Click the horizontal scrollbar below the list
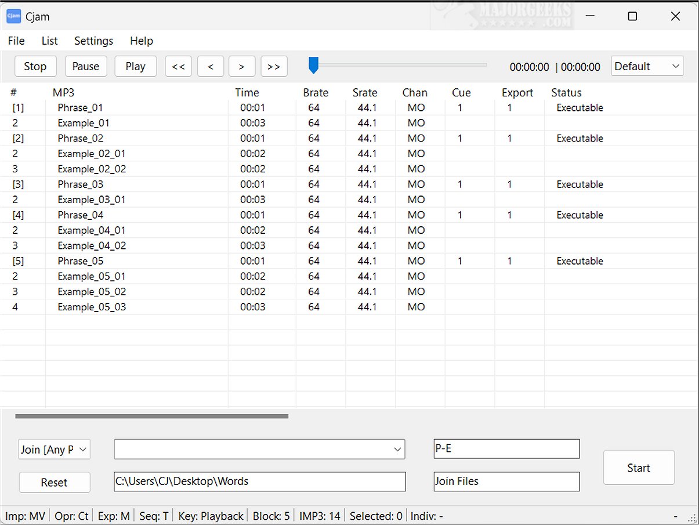The height and width of the screenshot is (525, 699). pos(151,416)
